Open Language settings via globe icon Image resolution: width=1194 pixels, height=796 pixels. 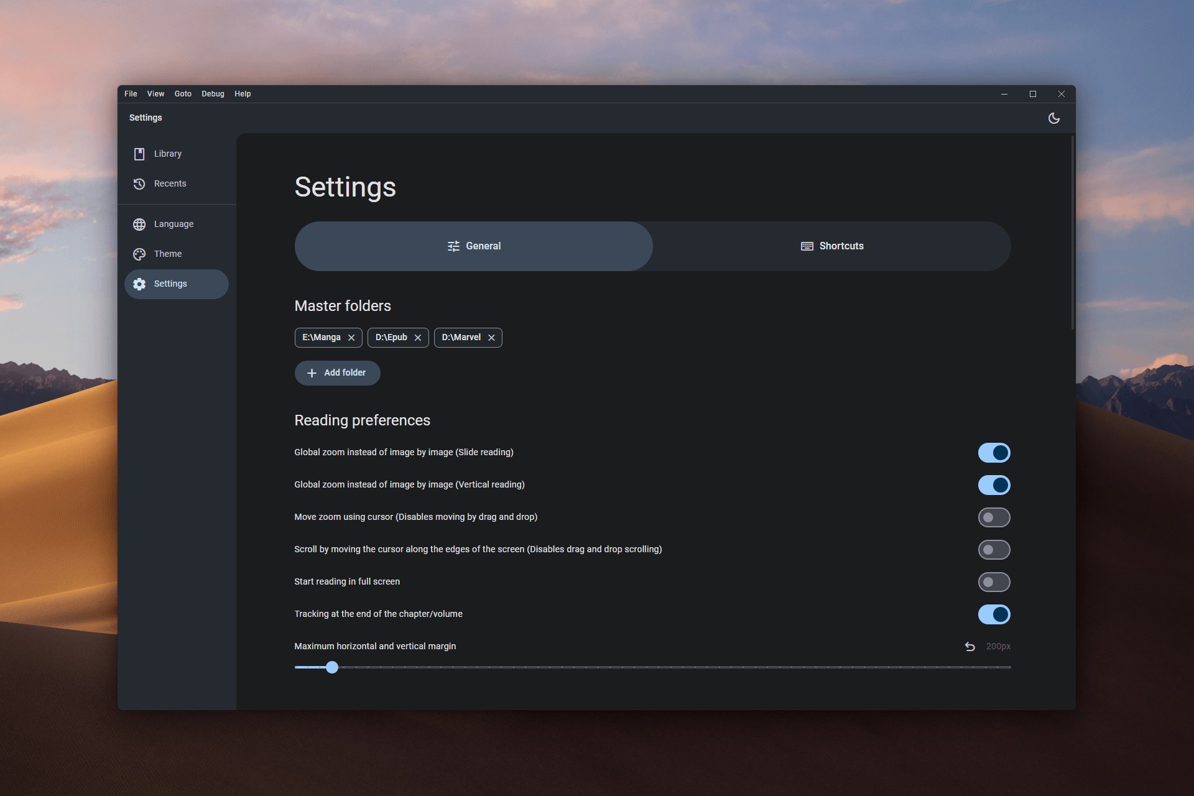coord(139,224)
